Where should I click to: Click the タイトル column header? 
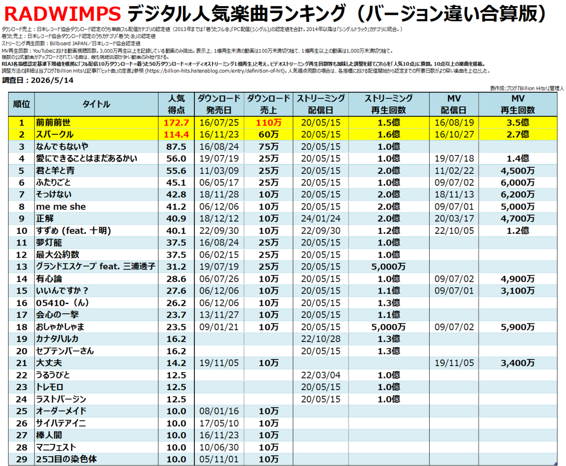[97, 104]
